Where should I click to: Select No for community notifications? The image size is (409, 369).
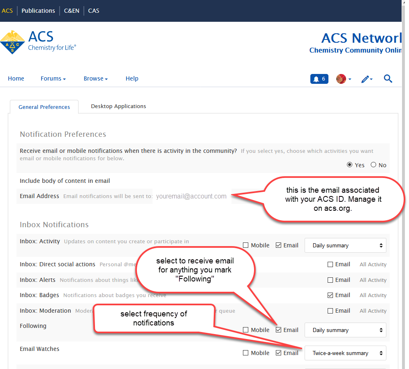[373, 165]
